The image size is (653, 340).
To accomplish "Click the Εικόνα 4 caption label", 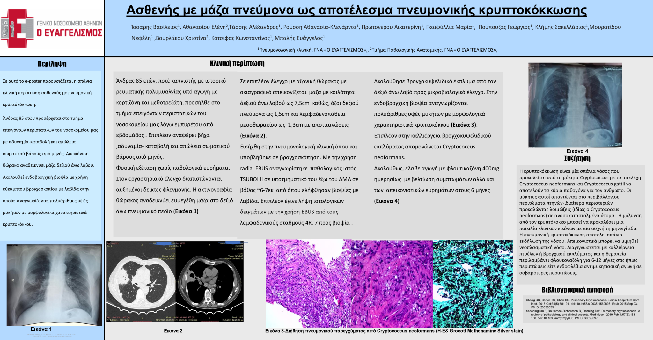I will point(577,151).
